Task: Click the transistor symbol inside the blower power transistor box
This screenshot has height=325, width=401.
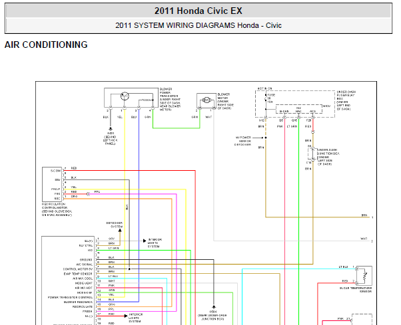Action: tap(125, 96)
